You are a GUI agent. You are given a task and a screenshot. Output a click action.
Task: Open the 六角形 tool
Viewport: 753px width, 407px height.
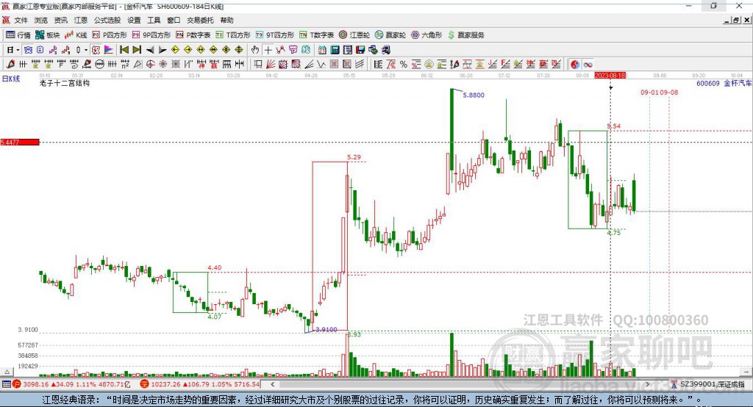point(427,35)
